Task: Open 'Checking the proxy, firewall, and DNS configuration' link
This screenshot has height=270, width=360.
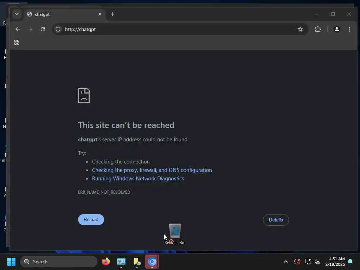Action: [x=152, y=170]
